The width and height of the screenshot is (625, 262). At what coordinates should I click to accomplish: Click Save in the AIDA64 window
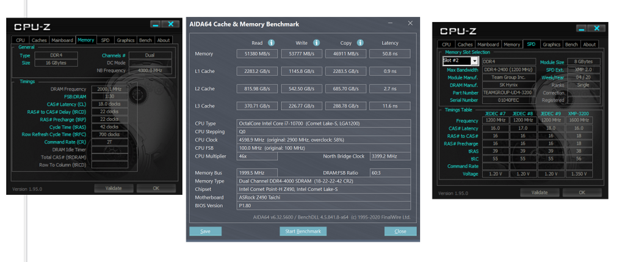click(205, 231)
